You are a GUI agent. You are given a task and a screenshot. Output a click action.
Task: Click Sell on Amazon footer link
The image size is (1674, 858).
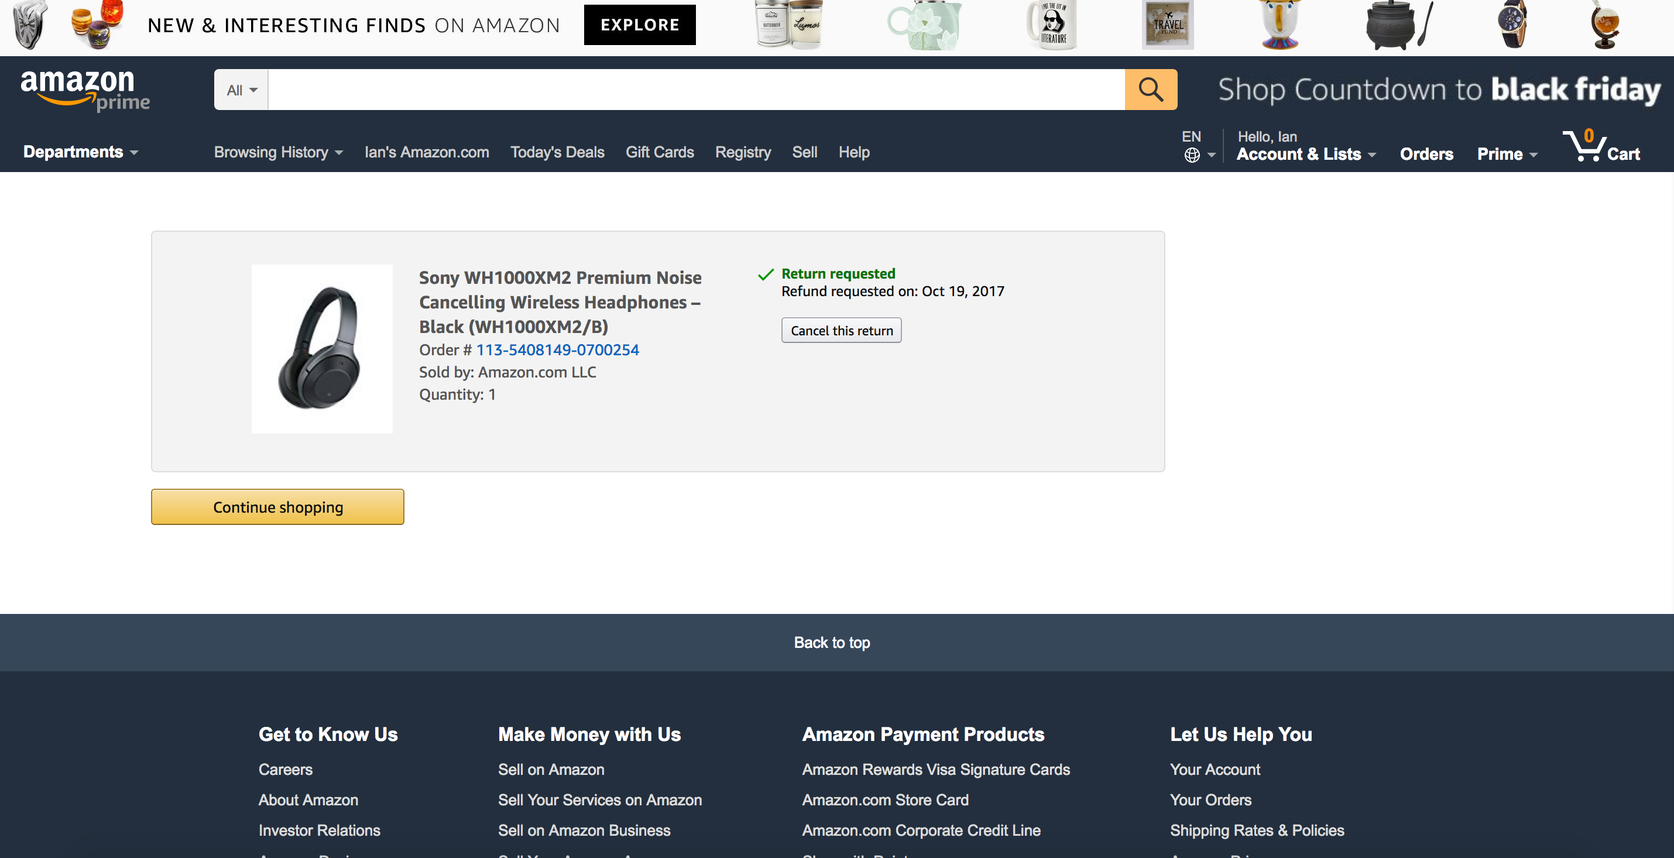[x=551, y=770]
